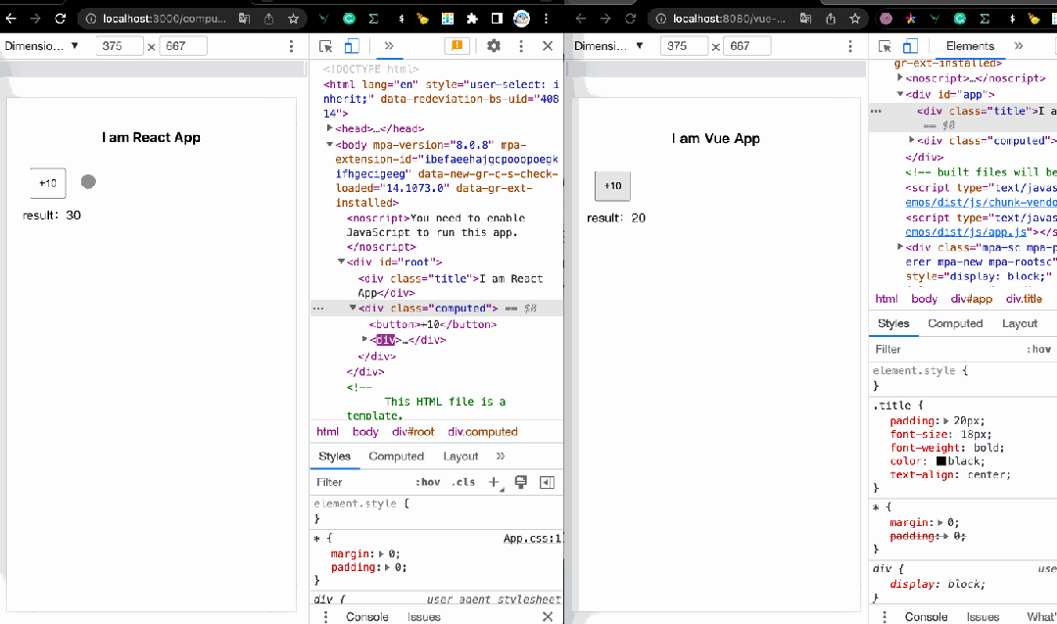Open the Grammarly extension in the React window
This screenshot has width=1057, height=624.
point(349,19)
